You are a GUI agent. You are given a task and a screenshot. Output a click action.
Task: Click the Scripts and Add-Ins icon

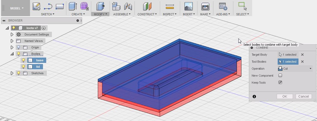tap(223, 6)
